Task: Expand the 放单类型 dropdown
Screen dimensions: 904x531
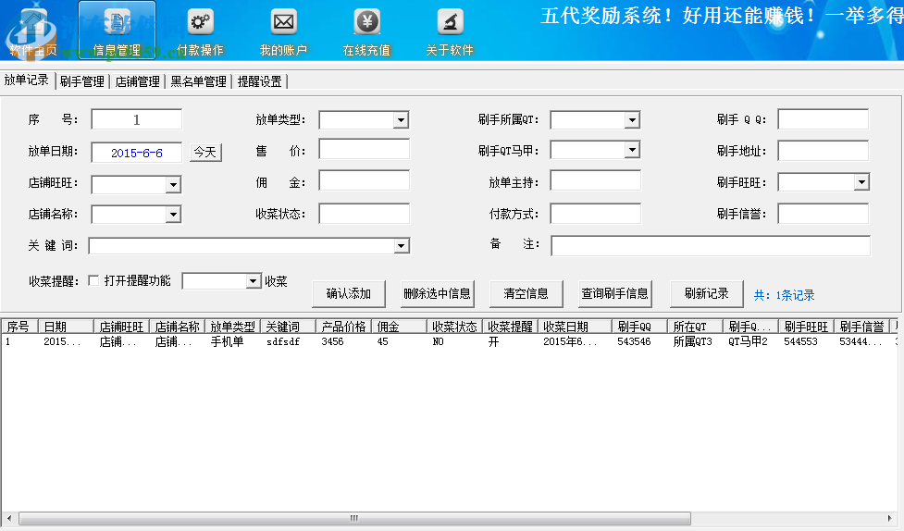Action: click(401, 120)
